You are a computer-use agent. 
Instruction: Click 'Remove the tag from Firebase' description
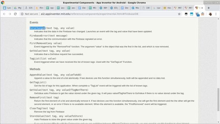49,112
